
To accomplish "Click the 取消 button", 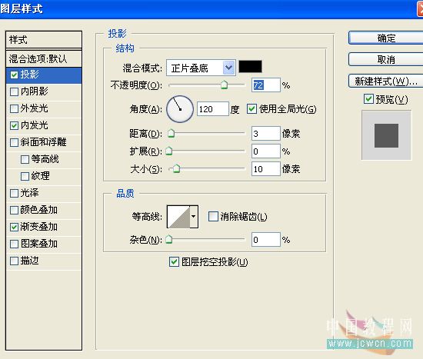I will click(x=386, y=59).
